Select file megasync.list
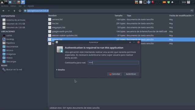 coord(58,28)
